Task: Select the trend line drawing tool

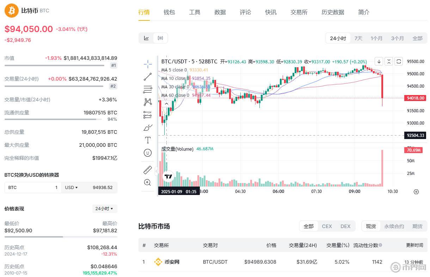Action: 148,76
